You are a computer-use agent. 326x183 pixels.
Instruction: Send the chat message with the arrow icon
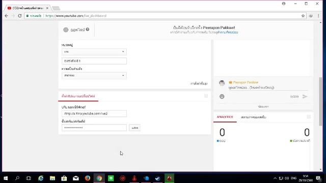[x=305, y=97]
